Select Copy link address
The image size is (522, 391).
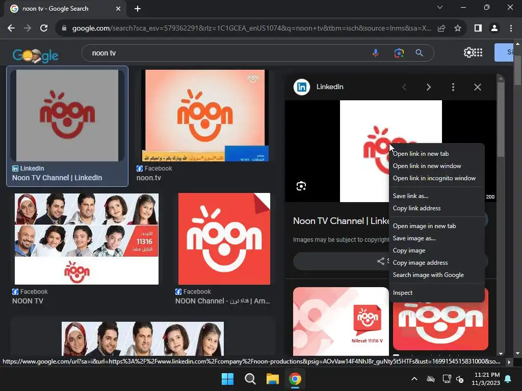416,208
